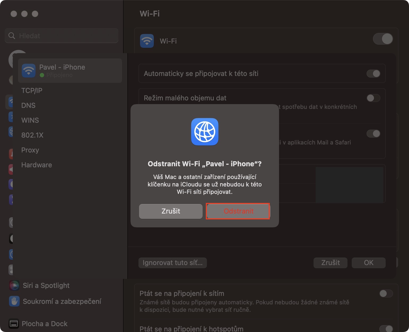The image size is (409, 332).
Task: Click Zrušit in the removal confirmation dialog
Action: (x=171, y=211)
